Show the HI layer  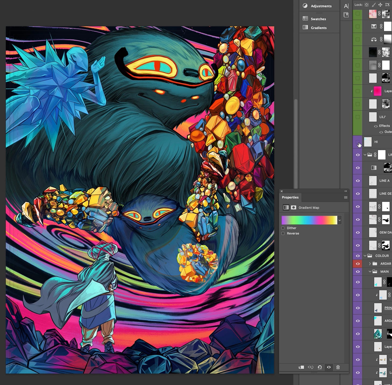358,142
